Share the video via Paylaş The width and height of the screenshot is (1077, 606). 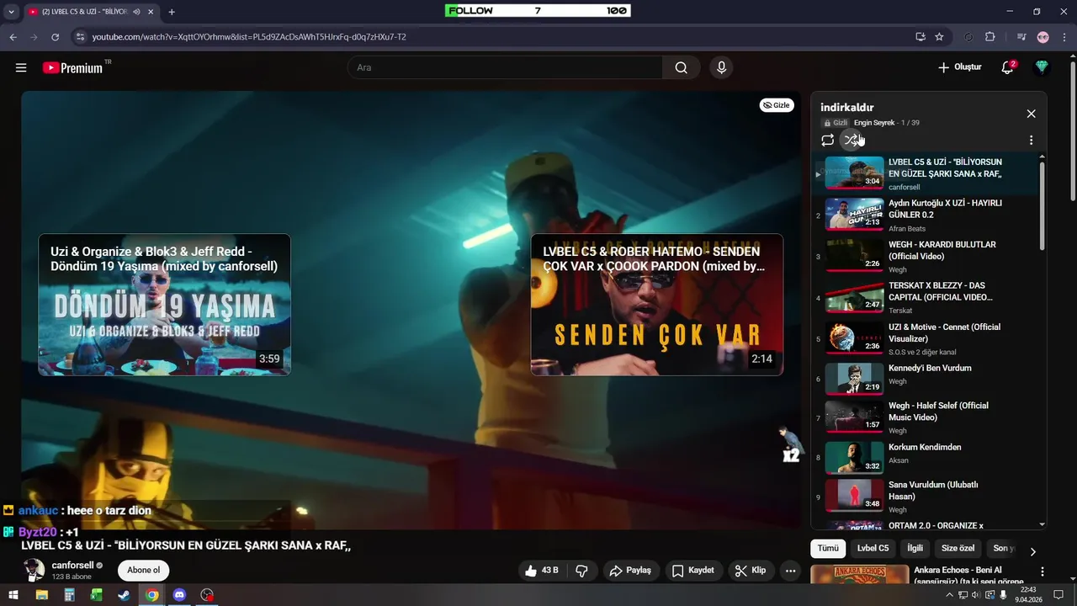pyautogui.click(x=630, y=571)
